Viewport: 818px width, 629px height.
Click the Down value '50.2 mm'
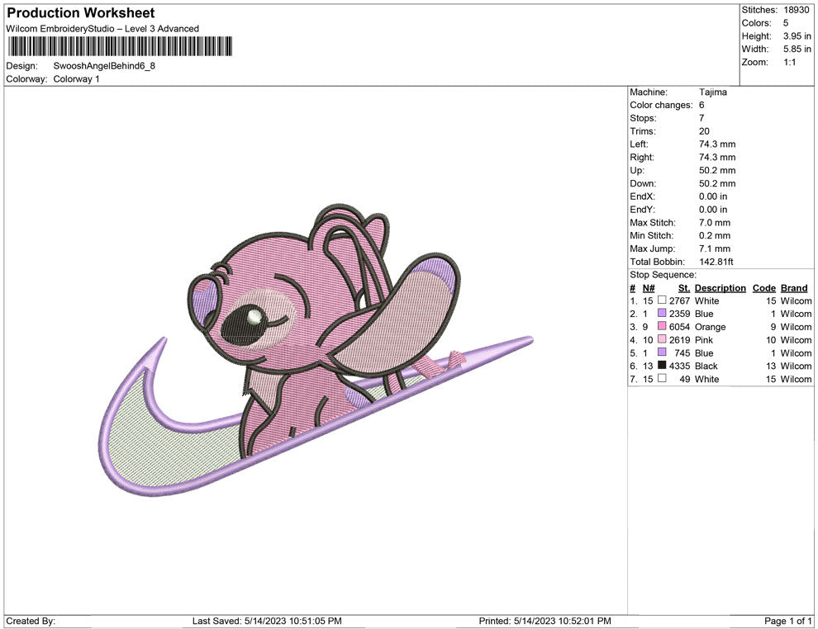[717, 183]
